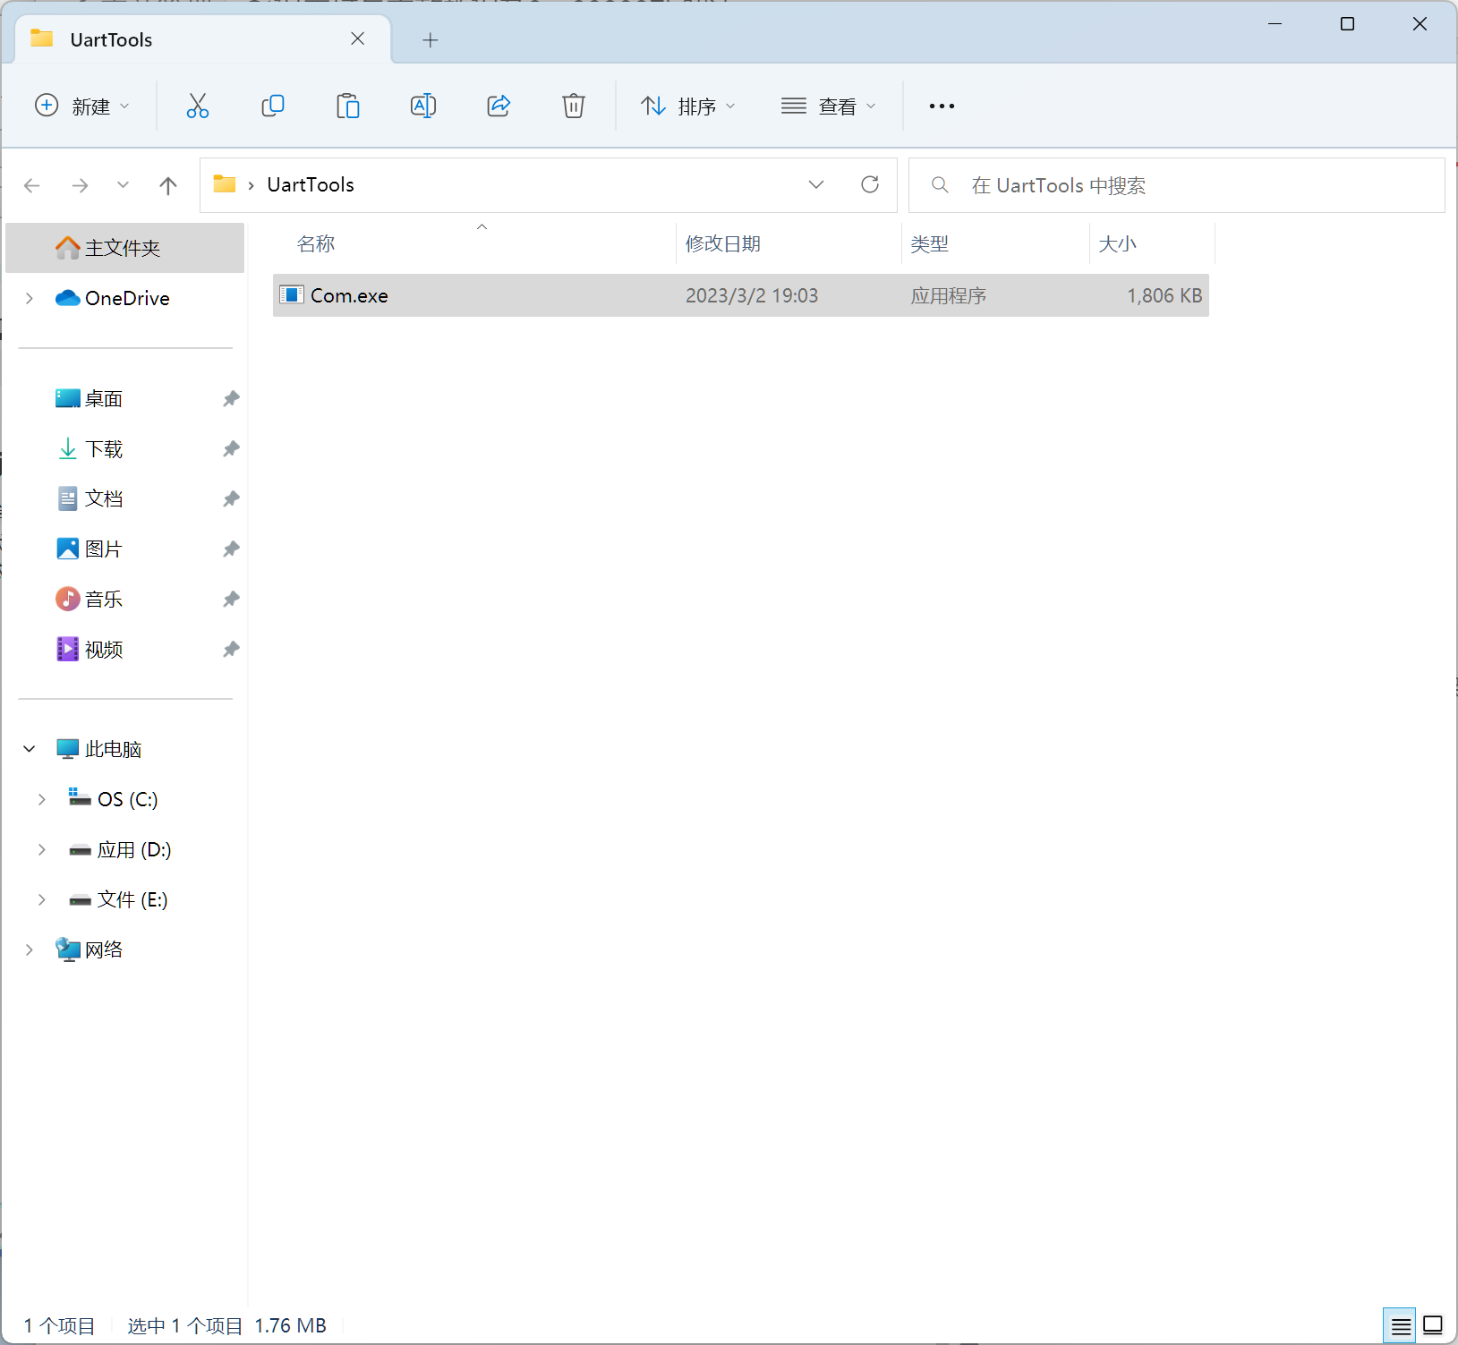Click the Share icon in toolbar
Image resolution: width=1458 pixels, height=1345 pixels.
499,106
